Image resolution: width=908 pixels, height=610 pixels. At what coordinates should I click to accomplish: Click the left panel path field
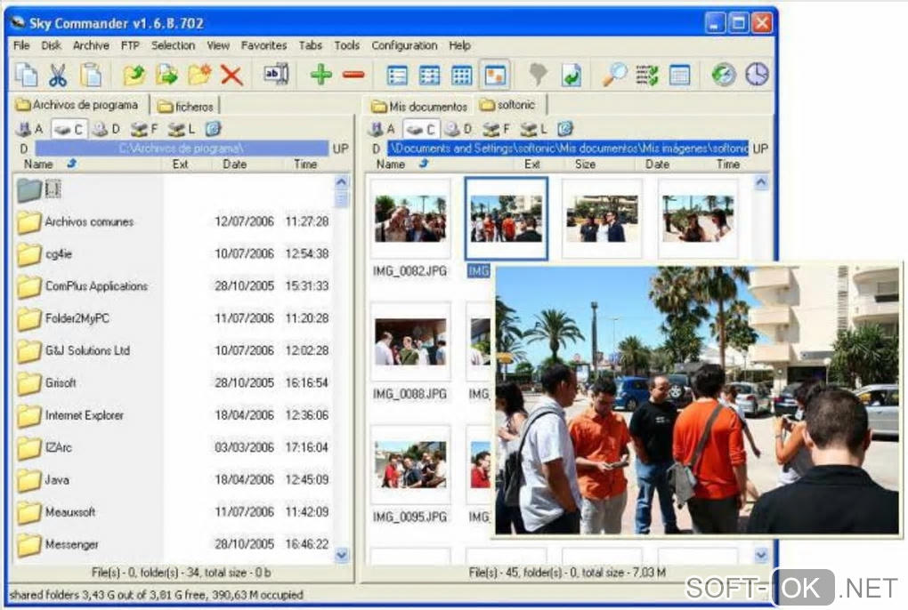[181, 148]
